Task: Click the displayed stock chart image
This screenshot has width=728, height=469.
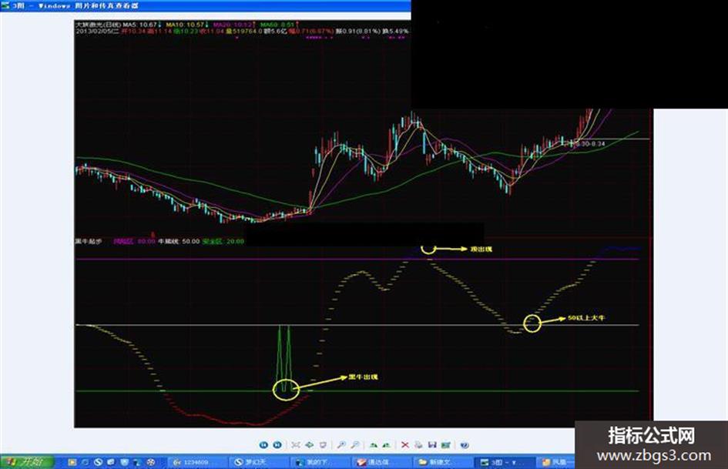Action: point(364,223)
